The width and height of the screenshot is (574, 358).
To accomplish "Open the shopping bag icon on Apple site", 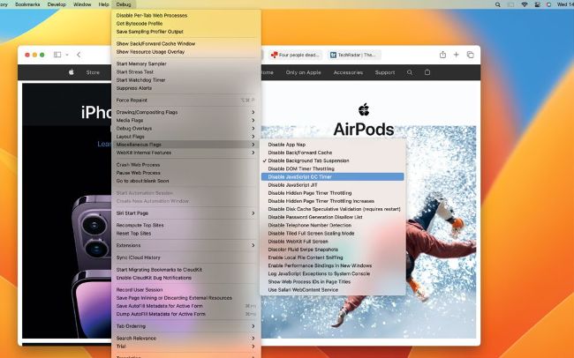I will pos(427,72).
